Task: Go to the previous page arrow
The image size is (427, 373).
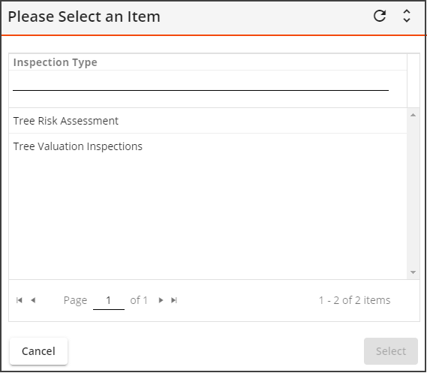Action: point(33,300)
